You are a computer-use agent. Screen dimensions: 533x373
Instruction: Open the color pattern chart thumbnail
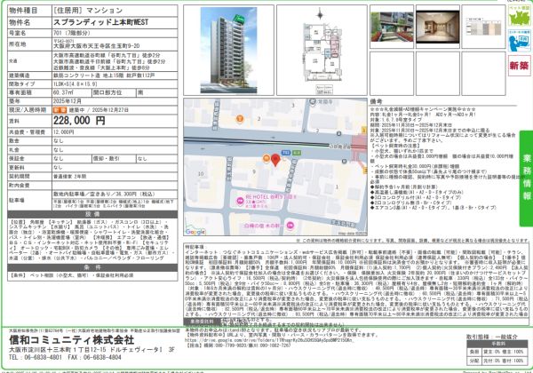[x=483, y=27]
